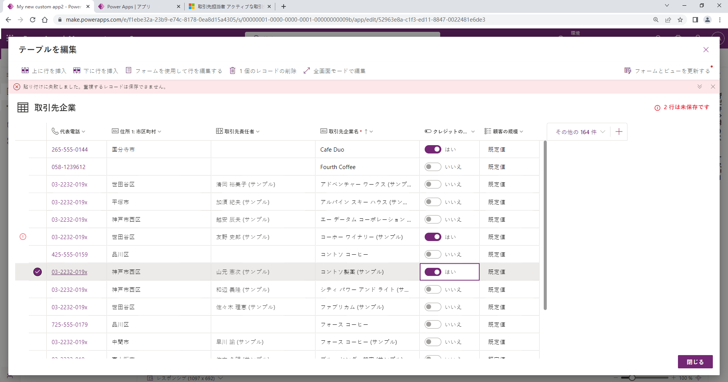Click the browser home icon
This screenshot has height=382, width=728.
tap(45, 20)
